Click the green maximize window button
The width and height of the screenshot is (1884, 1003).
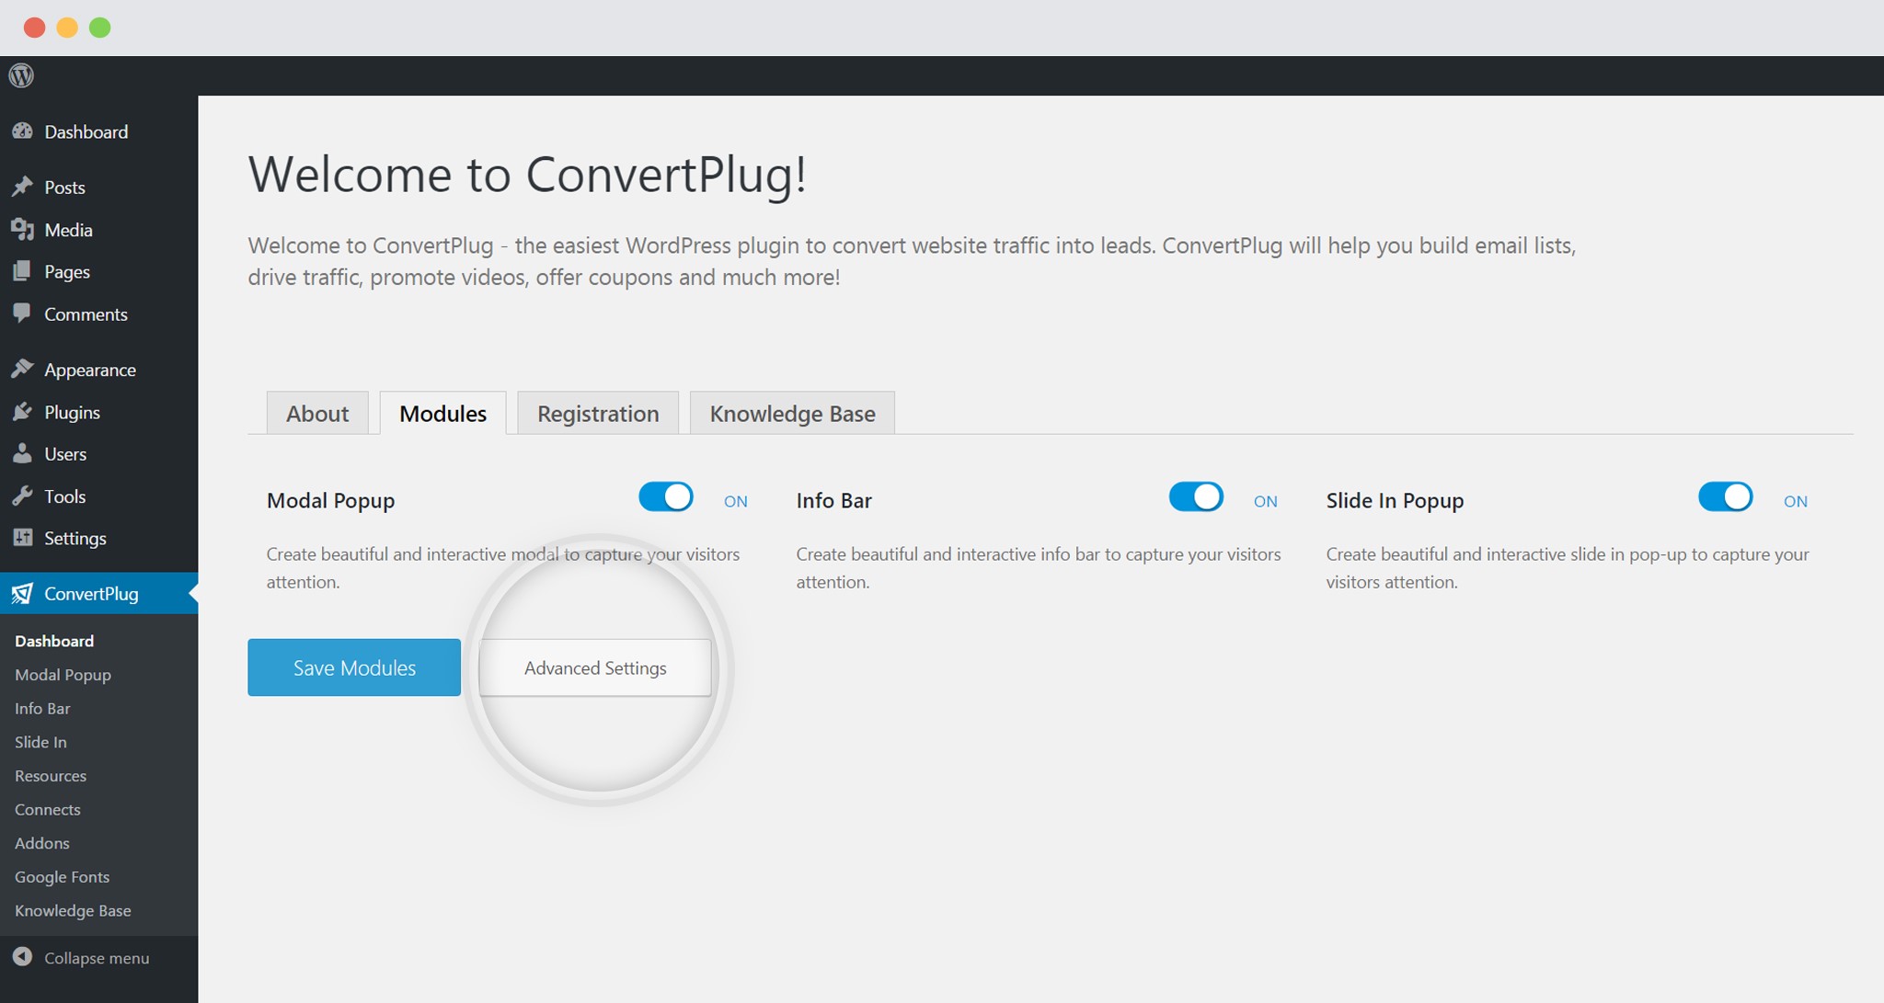coord(100,28)
